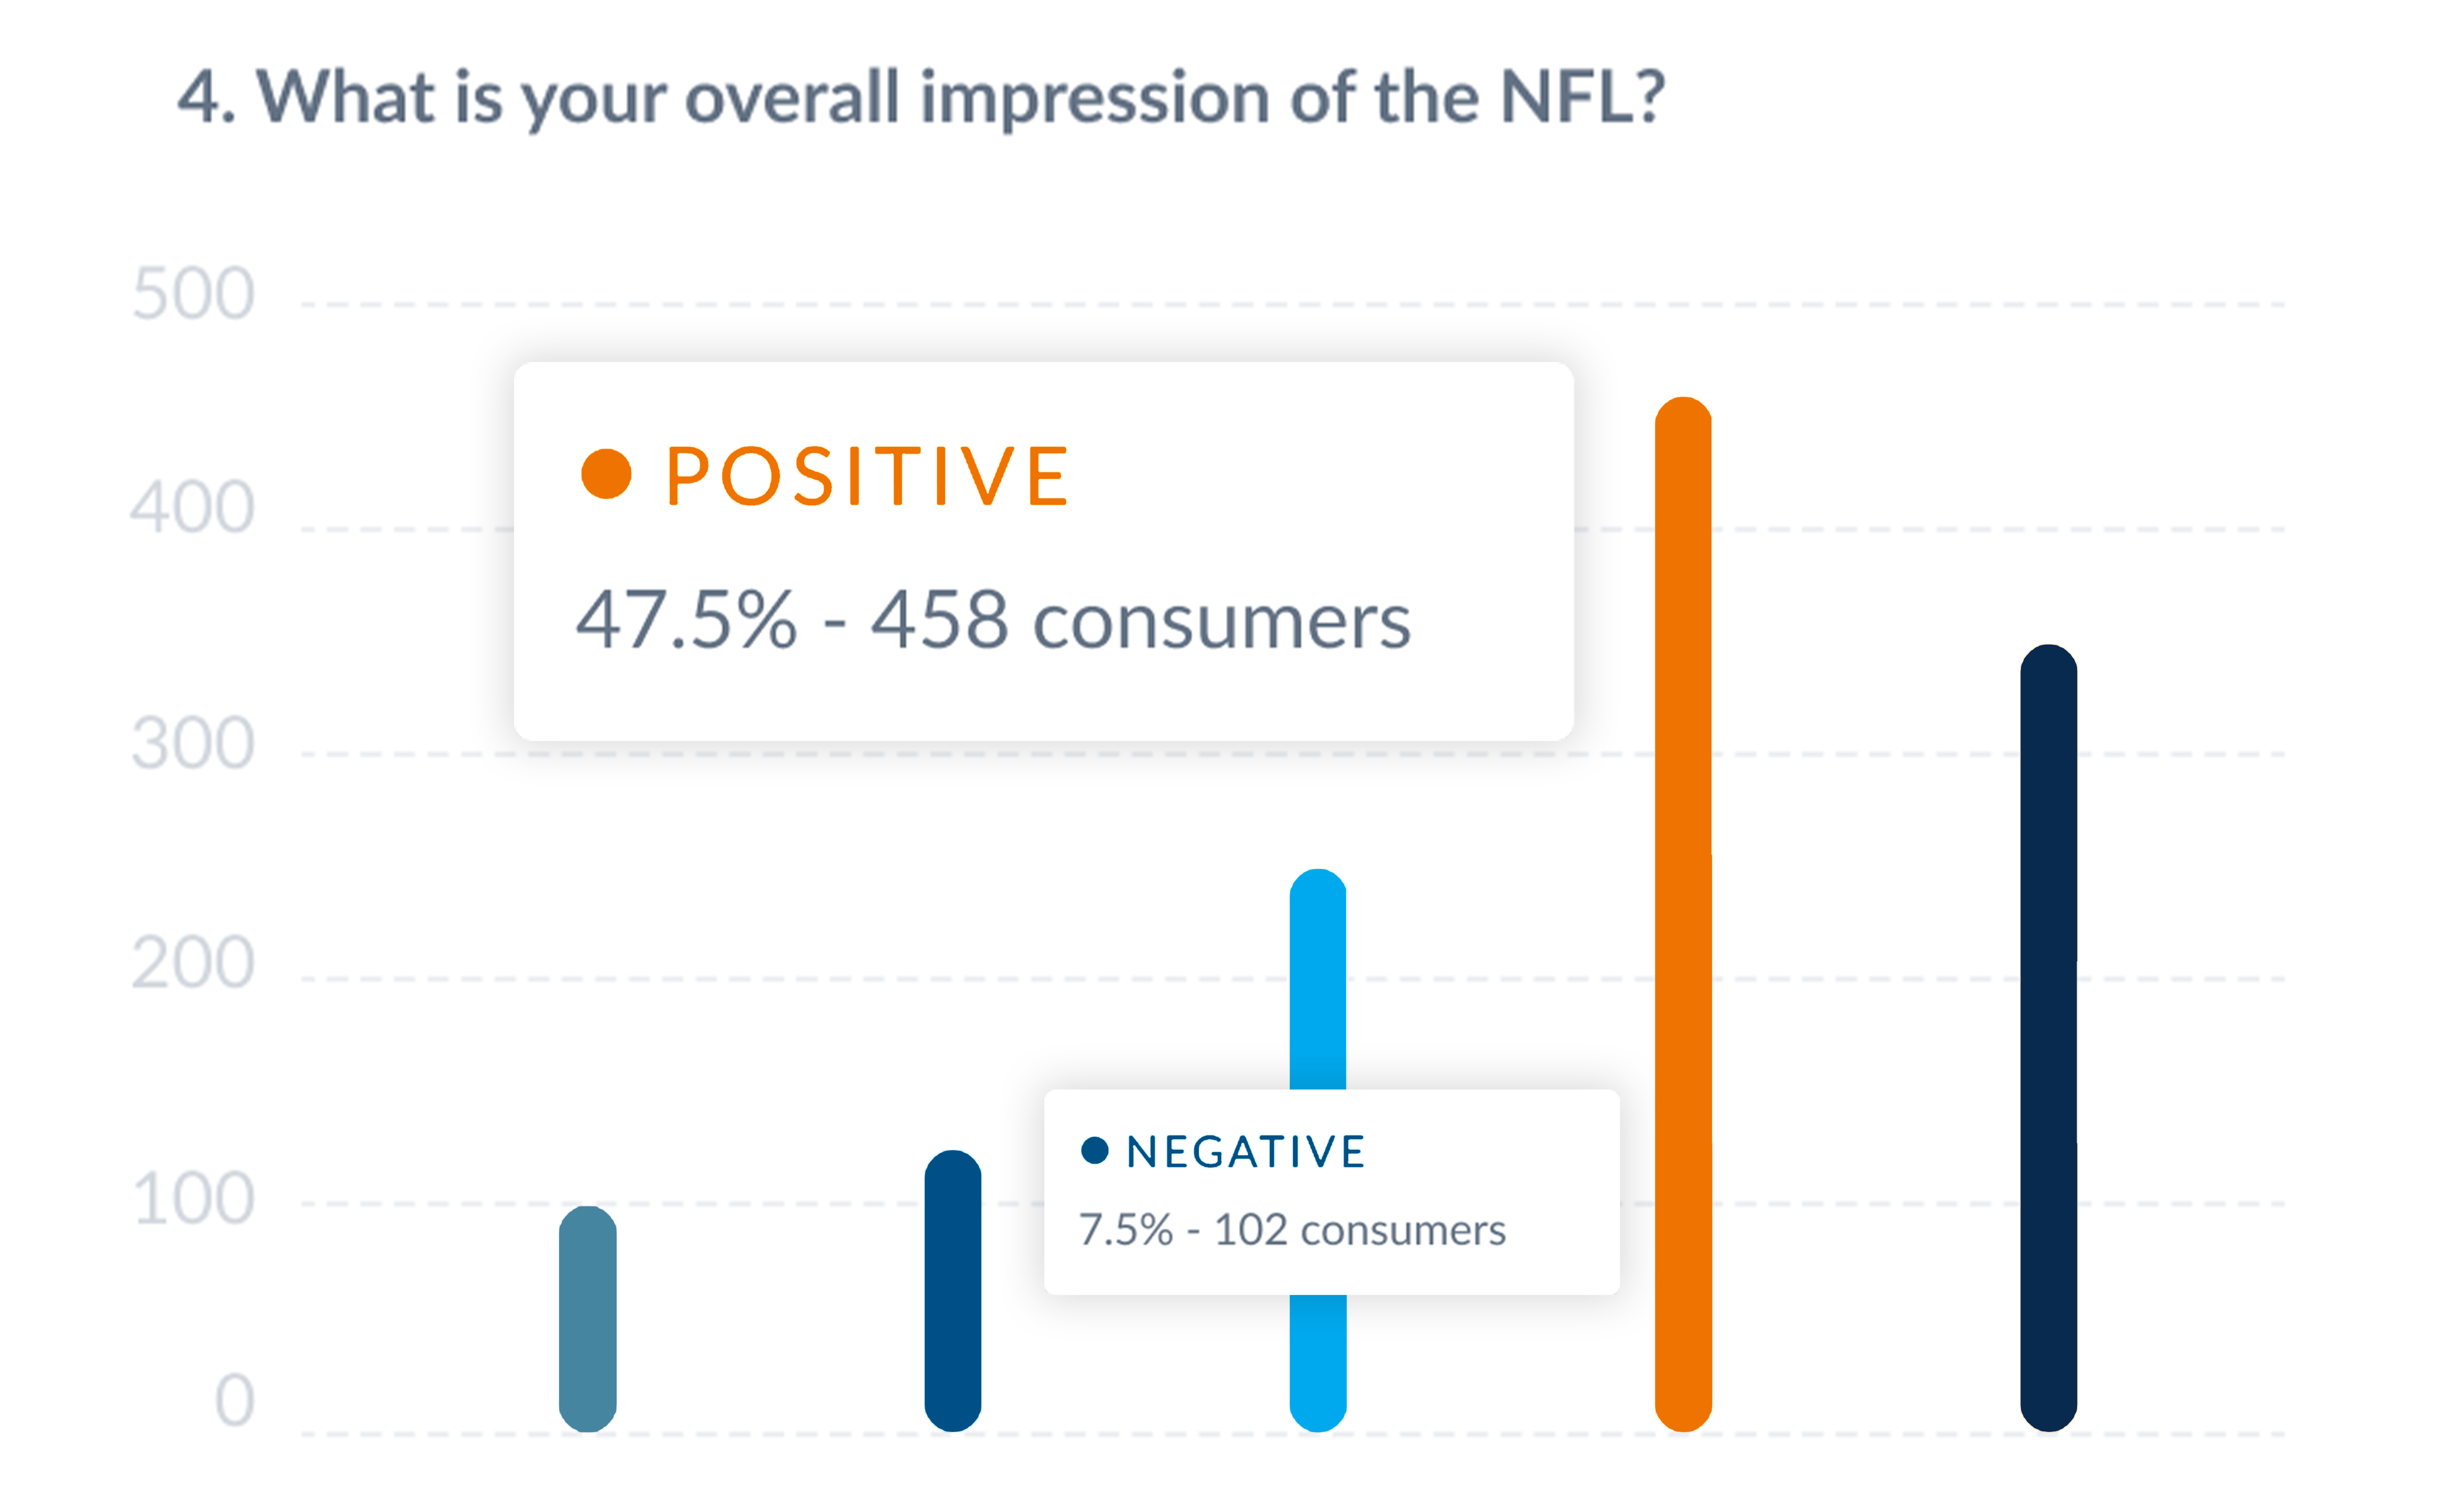Select the dark blue Negative bar
2464x1508 pixels.
point(952,1290)
